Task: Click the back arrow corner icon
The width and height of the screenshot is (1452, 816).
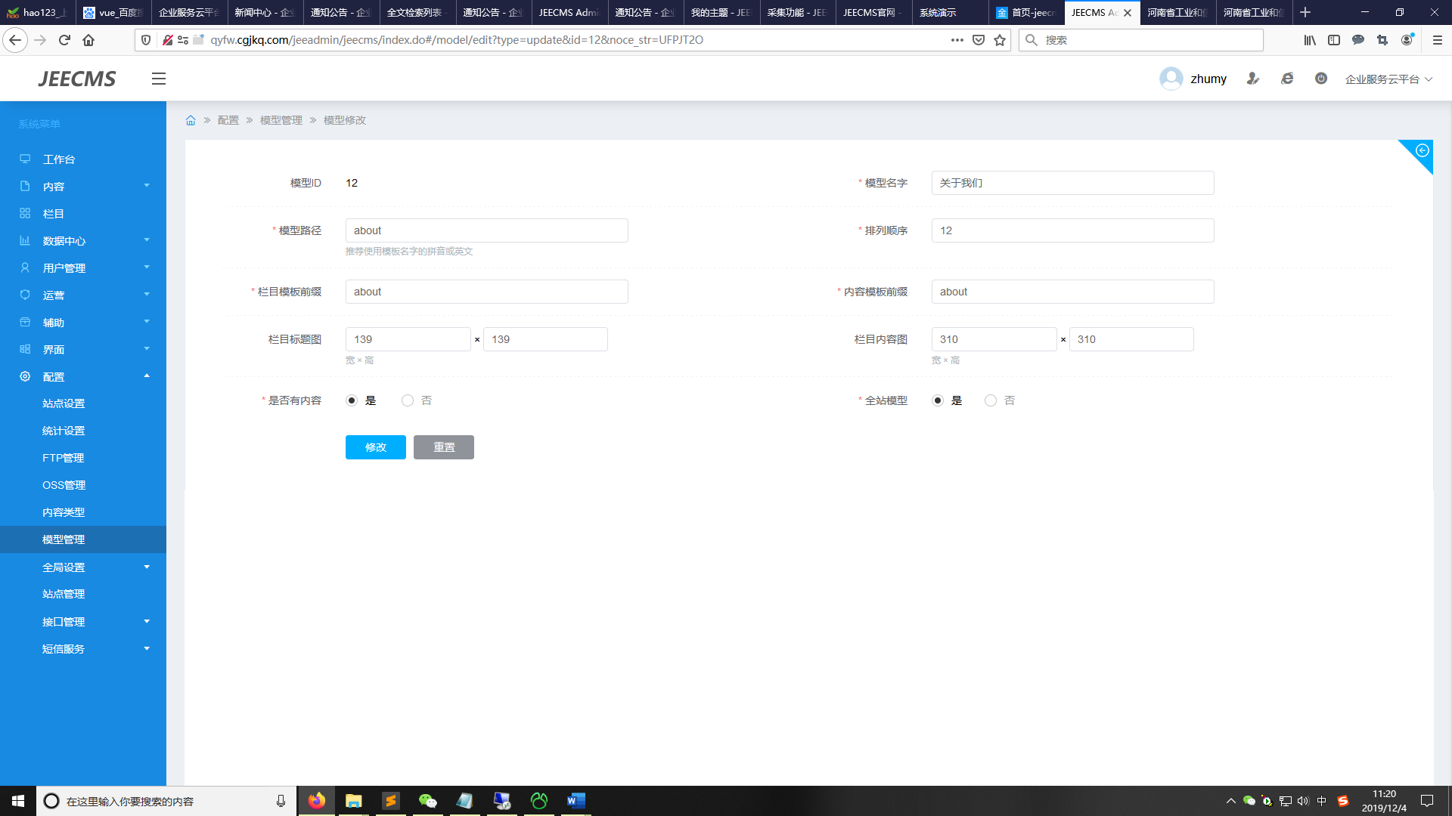Action: pyautogui.click(x=1422, y=150)
